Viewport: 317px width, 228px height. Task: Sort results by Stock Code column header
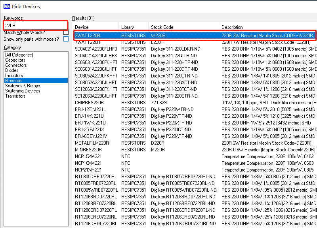183,27
